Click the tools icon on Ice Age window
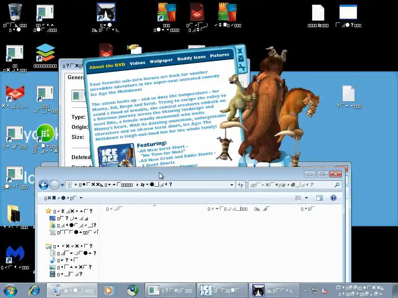 click(x=242, y=68)
